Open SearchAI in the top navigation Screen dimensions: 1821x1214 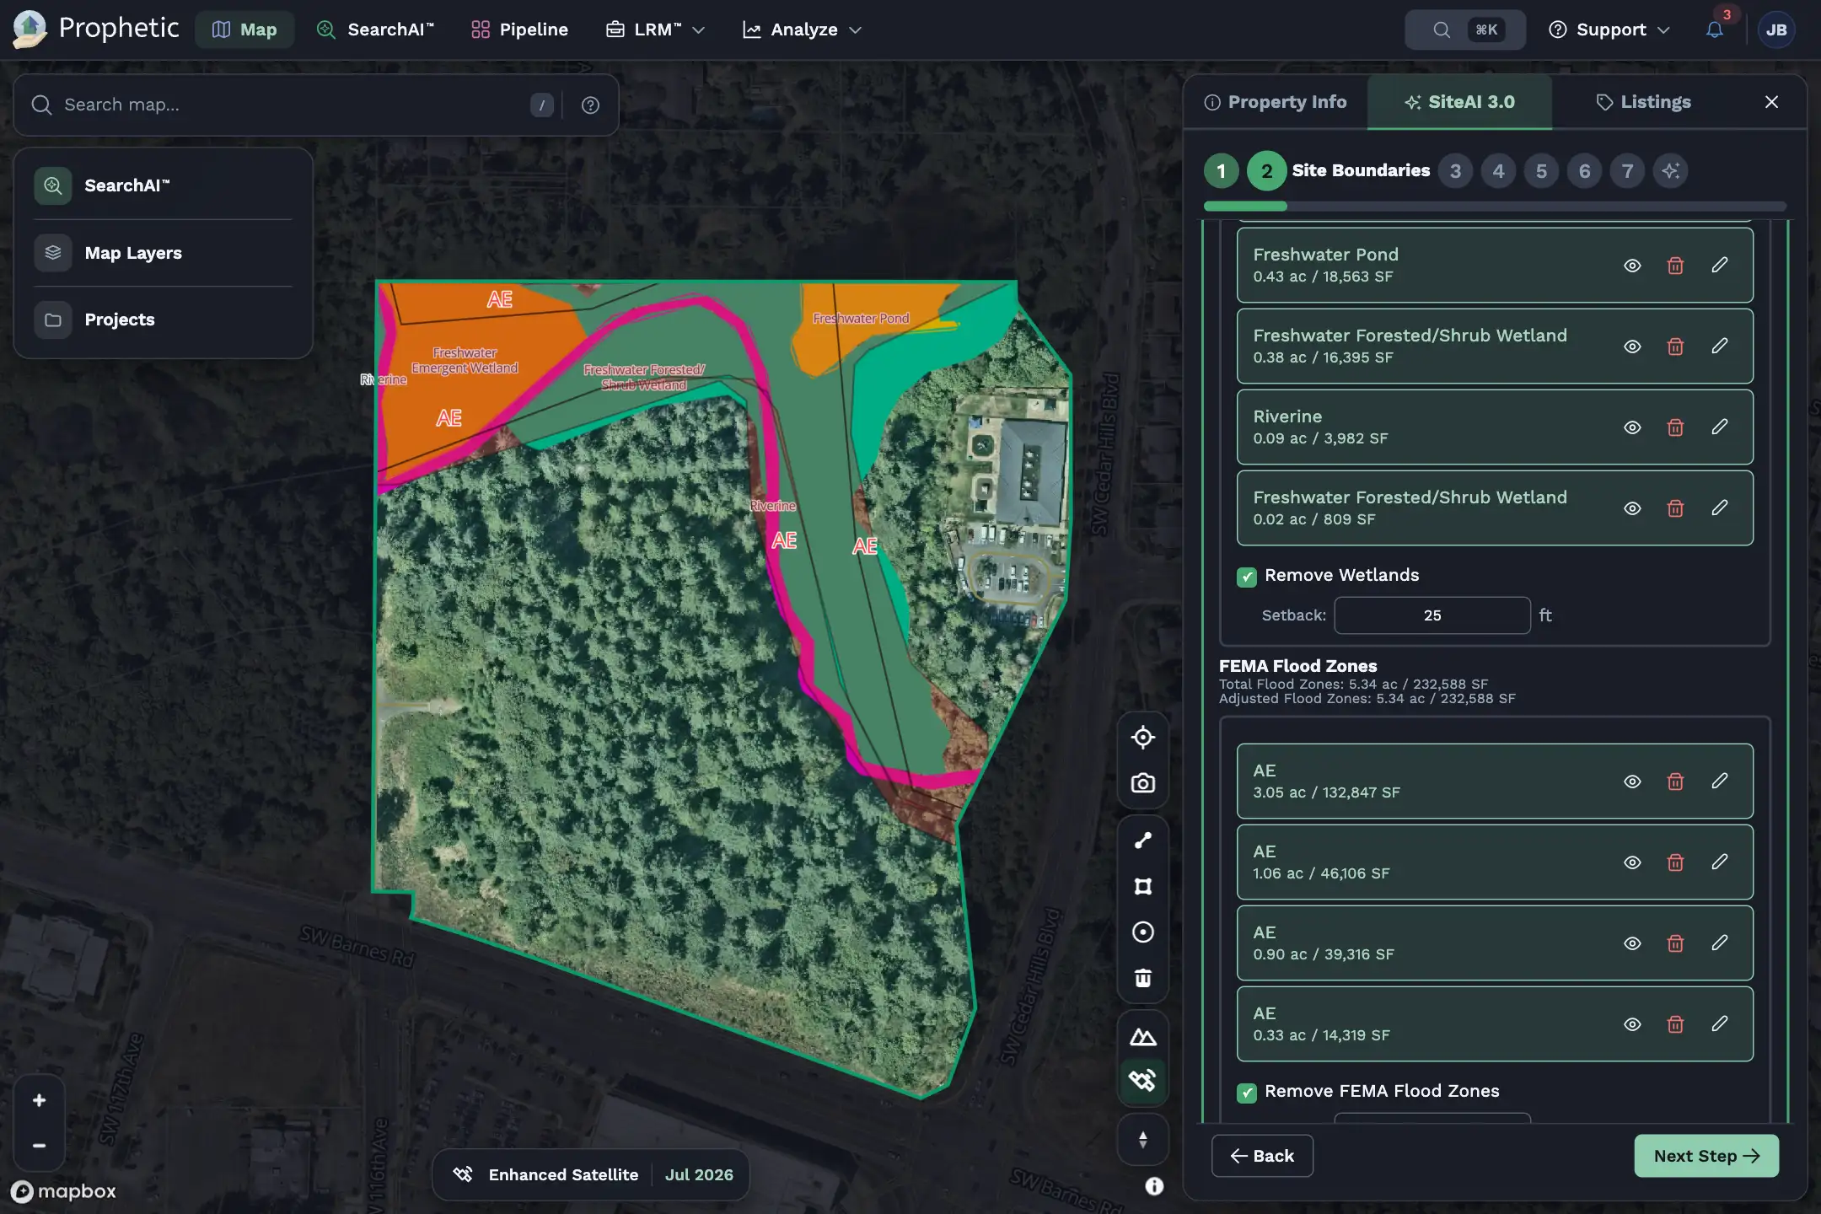pyautogui.click(x=375, y=30)
